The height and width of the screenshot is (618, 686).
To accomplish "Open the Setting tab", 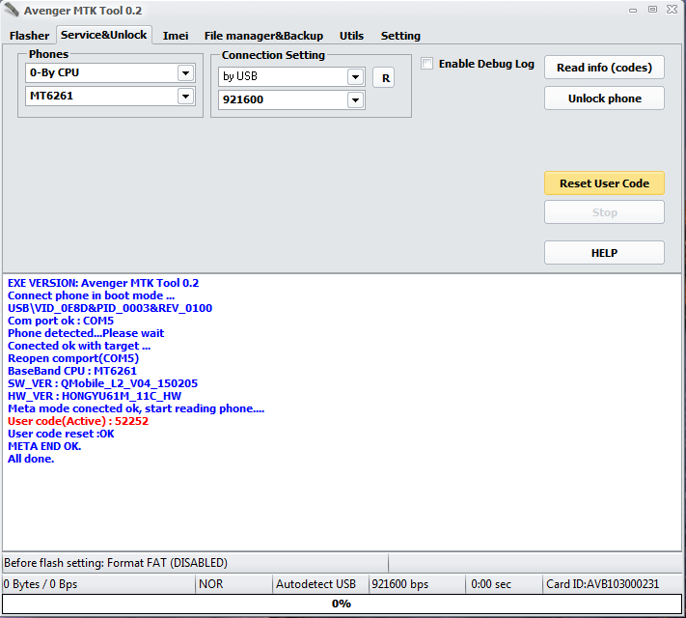I will (400, 36).
